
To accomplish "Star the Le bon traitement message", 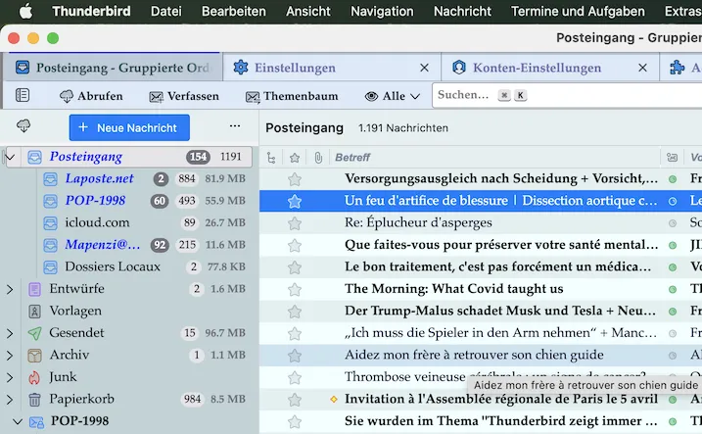I will tap(295, 267).
